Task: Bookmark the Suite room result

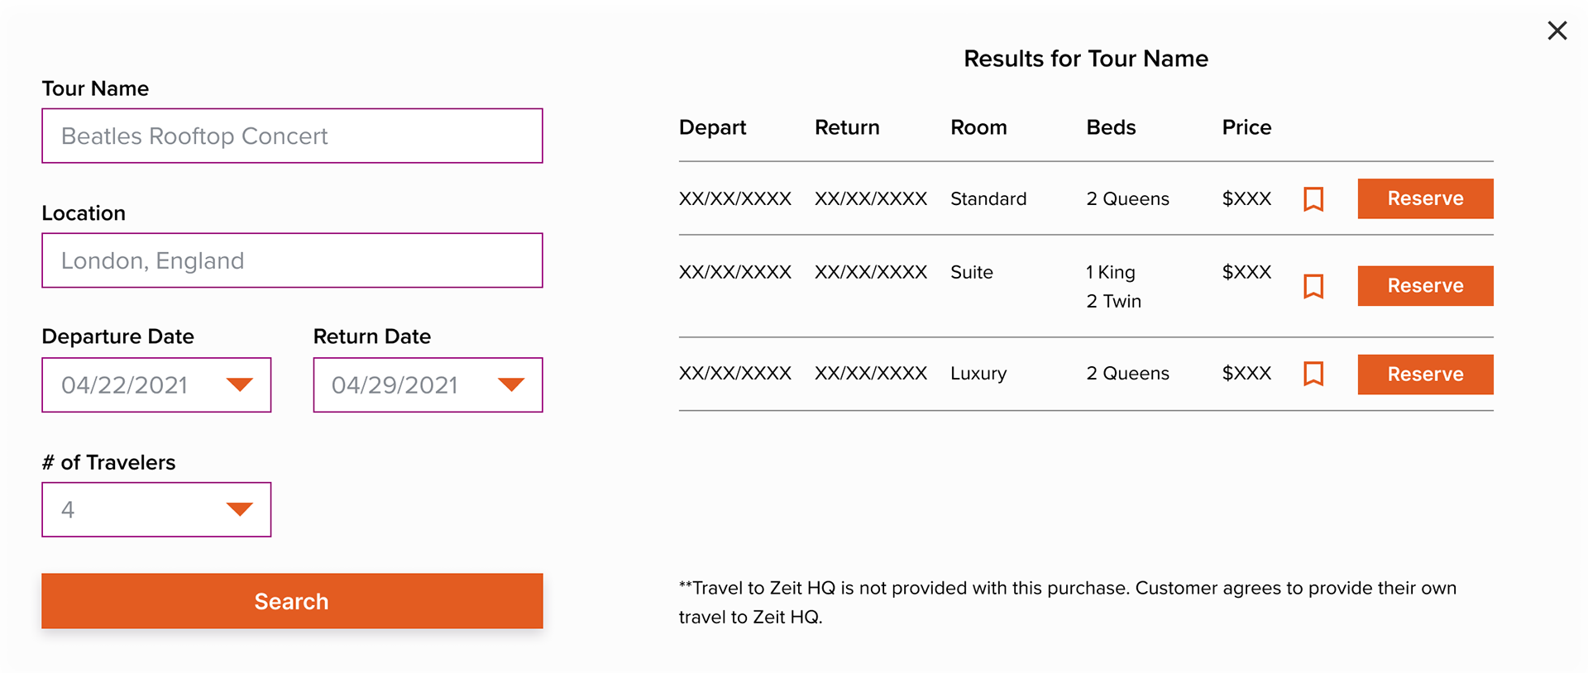Action: point(1313,286)
